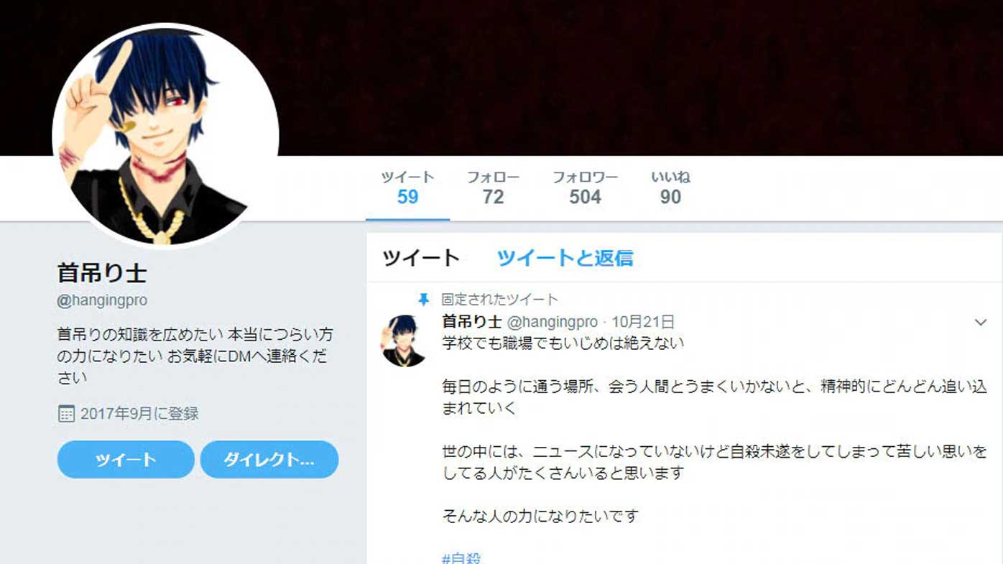The image size is (1003, 564).
Task: Open the フォロー count showing 72
Action: [493, 188]
